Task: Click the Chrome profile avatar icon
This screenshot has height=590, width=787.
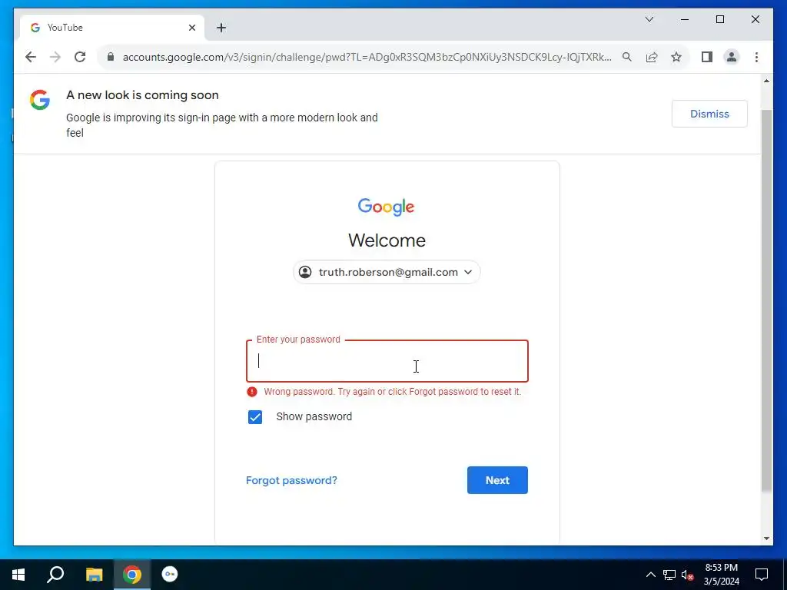Action: tap(732, 57)
